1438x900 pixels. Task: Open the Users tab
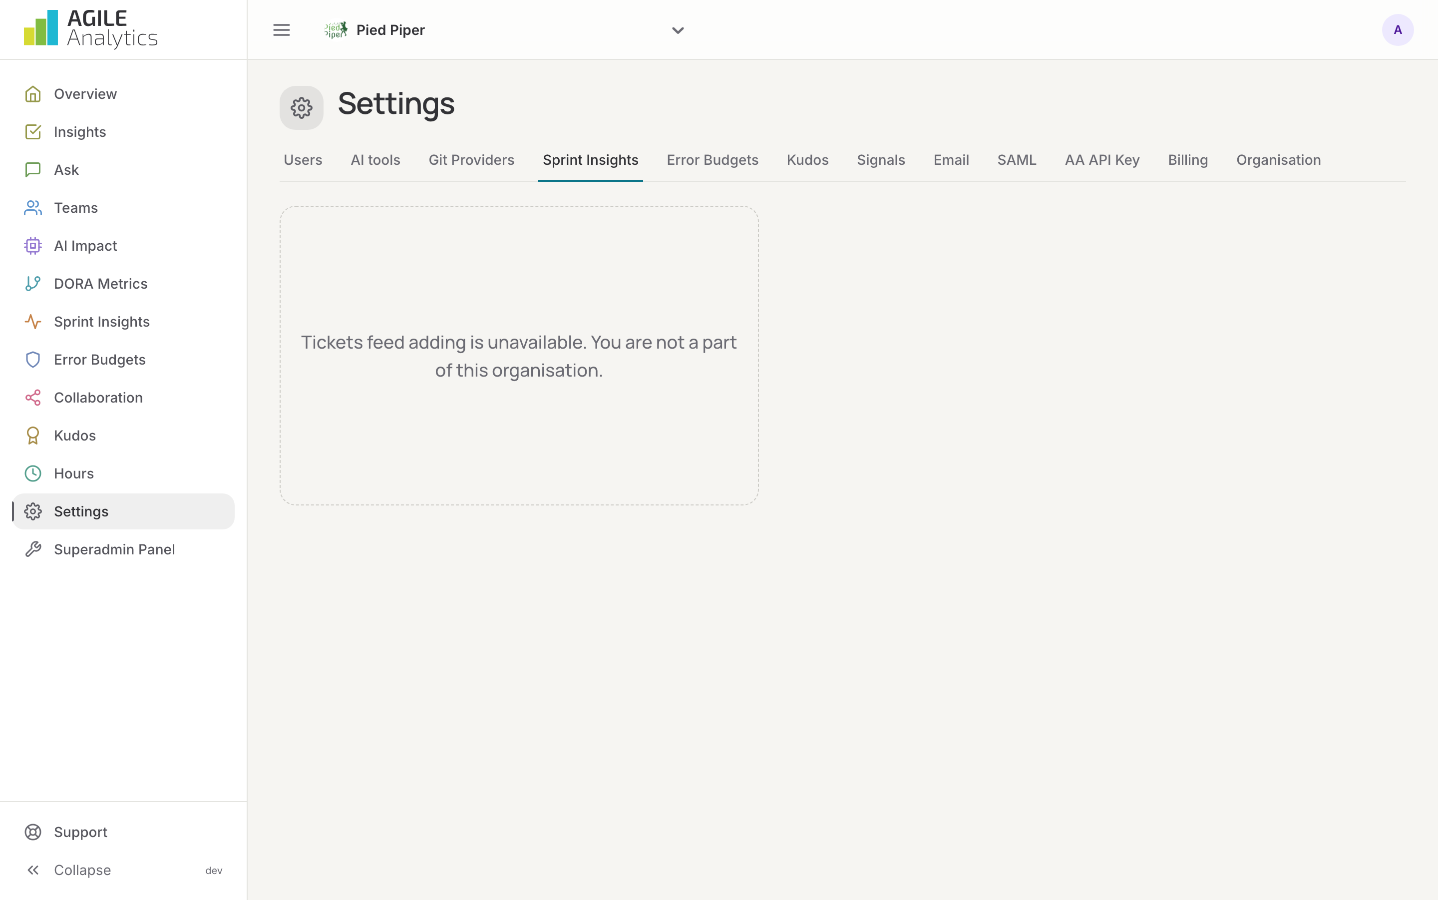point(303,160)
